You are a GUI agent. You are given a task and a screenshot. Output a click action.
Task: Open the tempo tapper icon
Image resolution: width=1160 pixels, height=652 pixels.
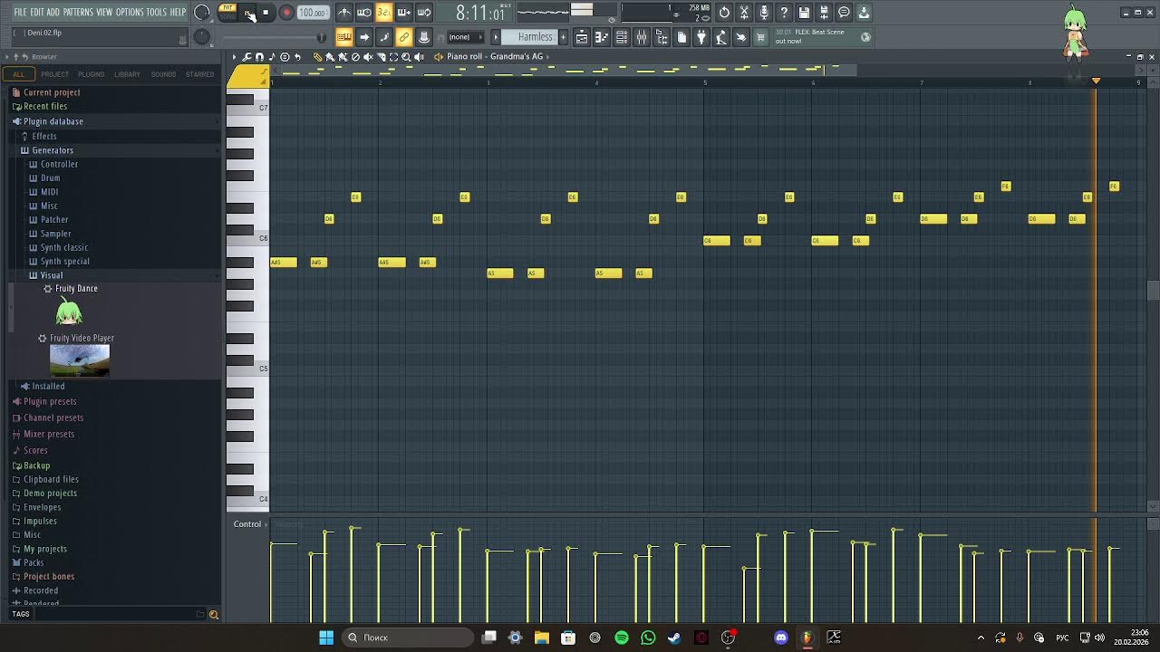(721, 37)
